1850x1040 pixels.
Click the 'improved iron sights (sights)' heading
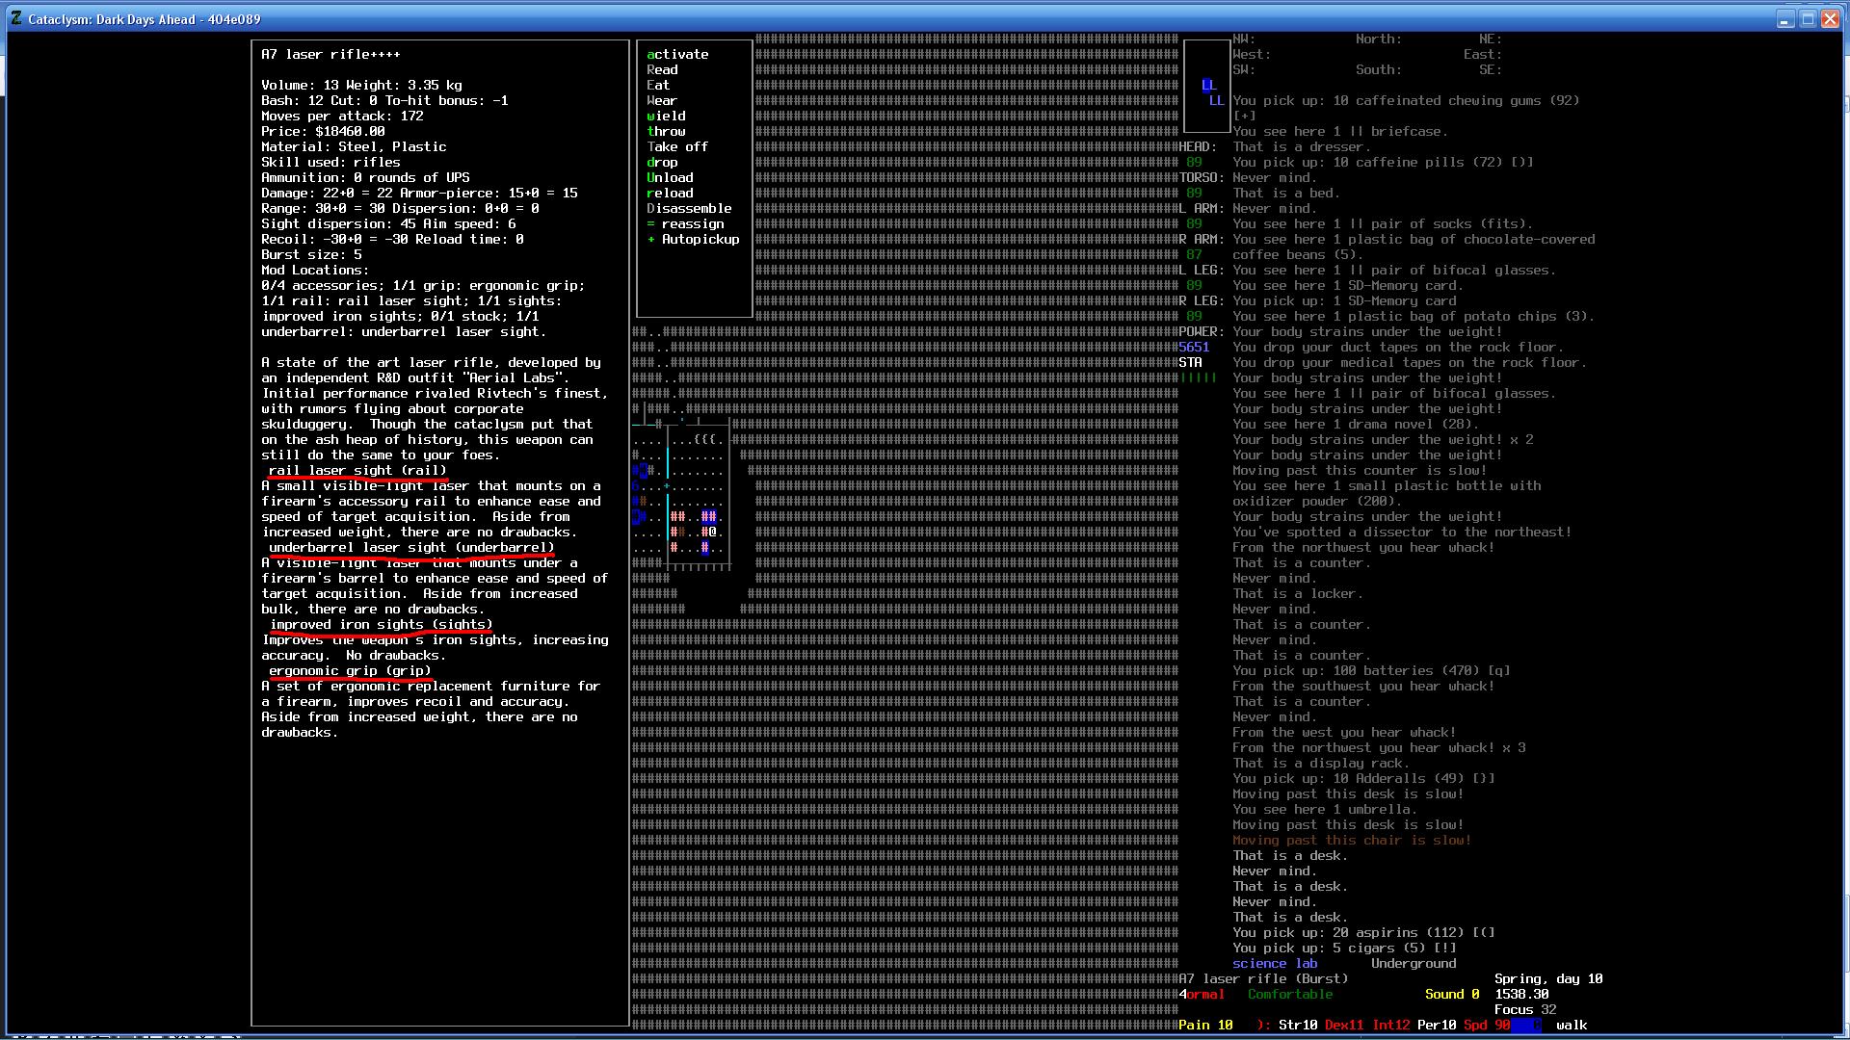pyautogui.click(x=381, y=625)
